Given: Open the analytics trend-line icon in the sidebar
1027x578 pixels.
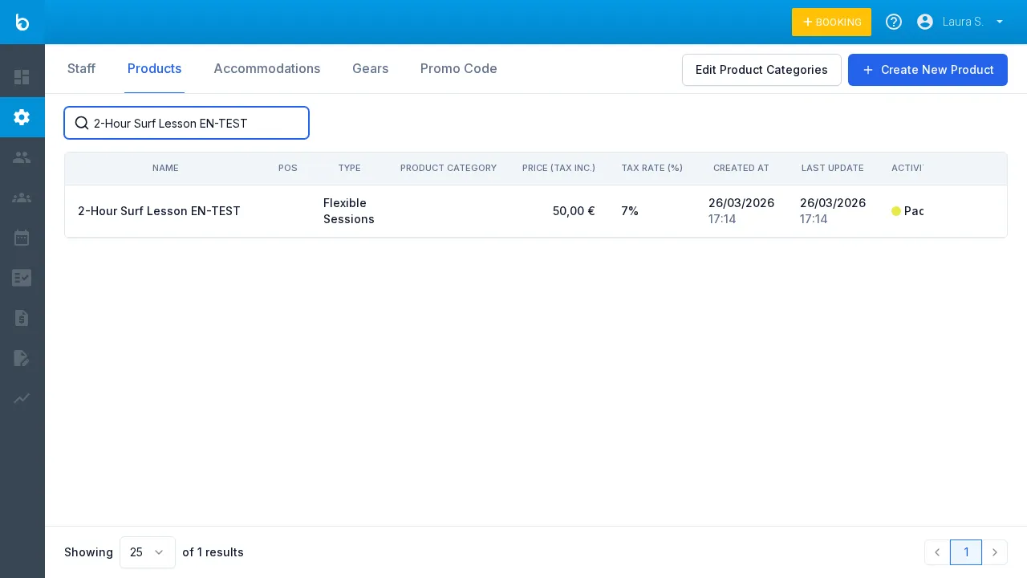Looking at the screenshot, I should [22, 398].
